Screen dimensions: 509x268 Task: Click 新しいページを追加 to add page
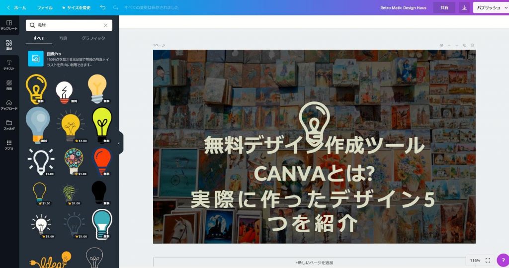point(314,263)
